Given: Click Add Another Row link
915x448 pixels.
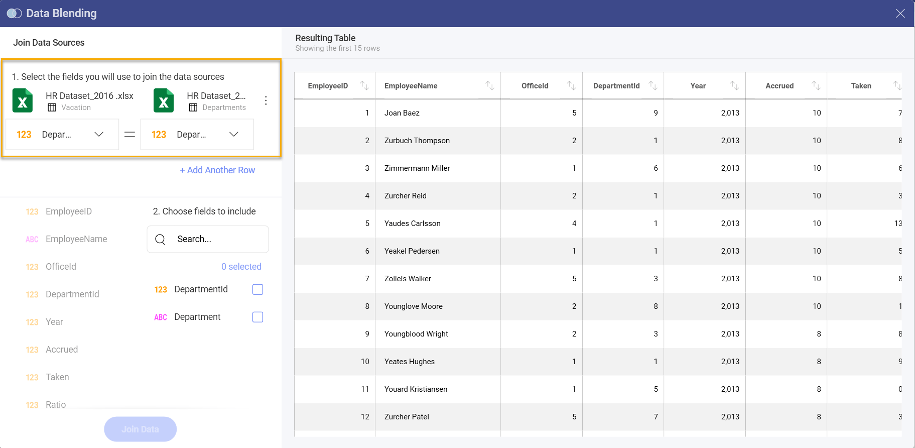Looking at the screenshot, I should (217, 170).
